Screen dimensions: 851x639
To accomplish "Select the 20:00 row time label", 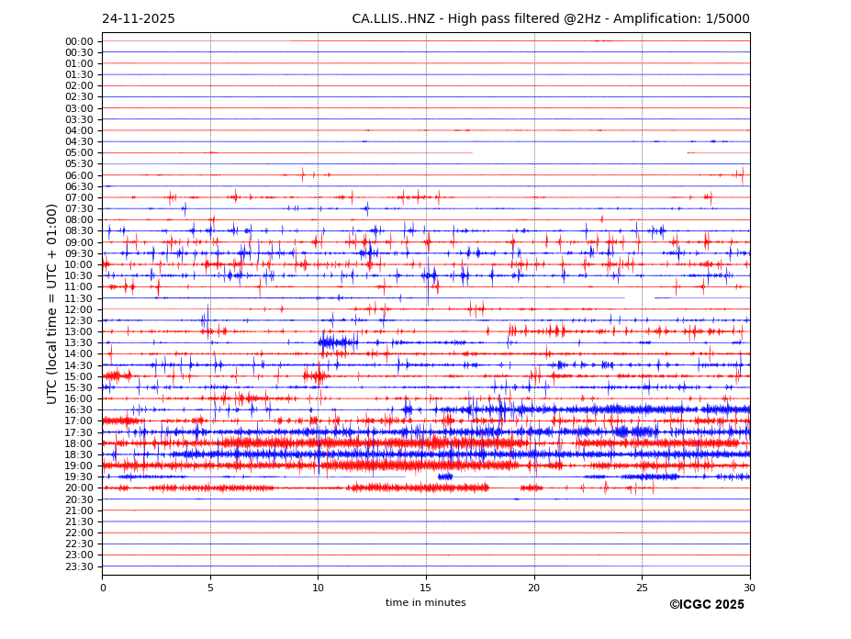I will [x=79, y=488].
